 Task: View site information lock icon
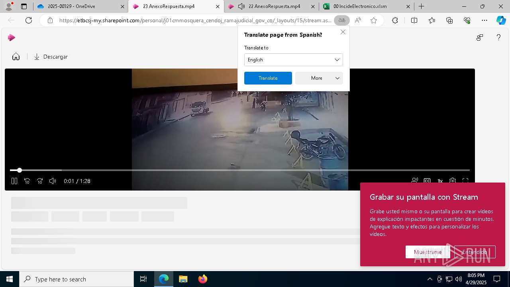50,20
